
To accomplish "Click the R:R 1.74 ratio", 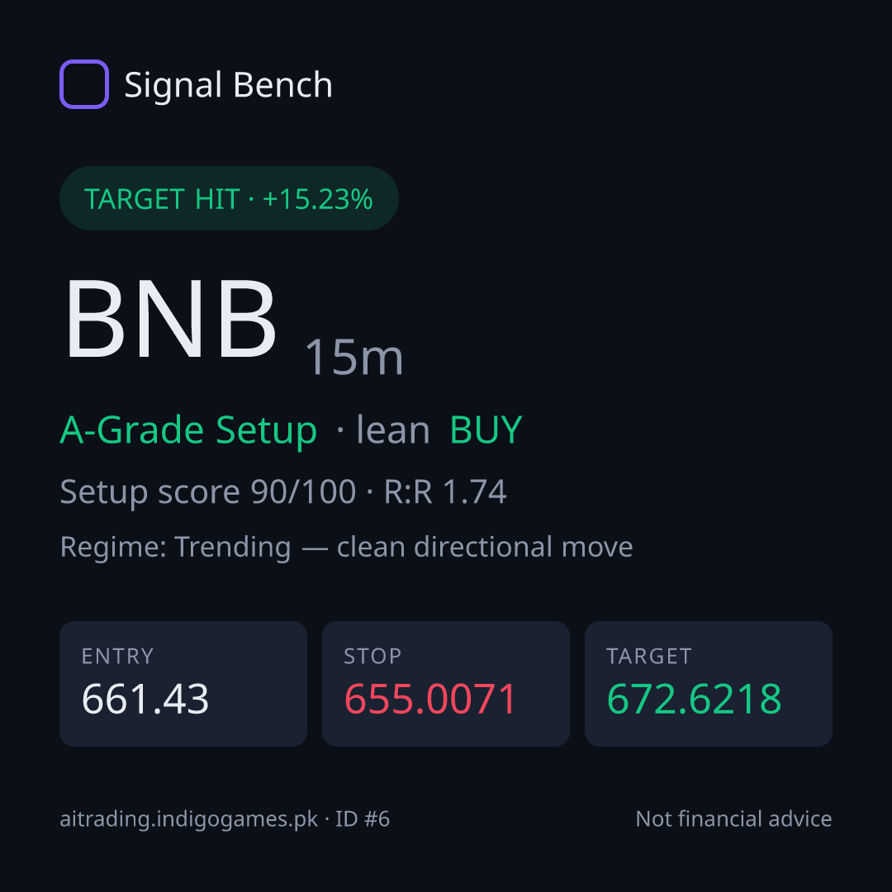I will 445,491.
